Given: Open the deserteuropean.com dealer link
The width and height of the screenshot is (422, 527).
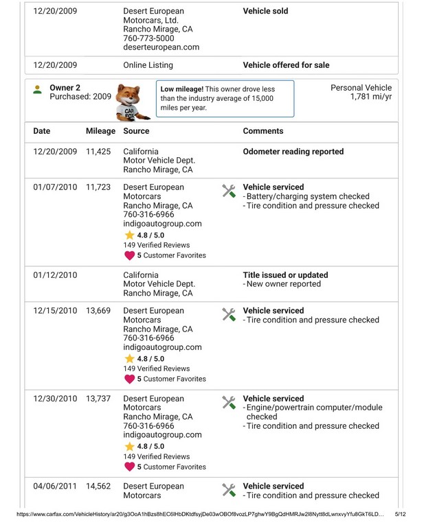Looking at the screenshot, I should click(161, 47).
